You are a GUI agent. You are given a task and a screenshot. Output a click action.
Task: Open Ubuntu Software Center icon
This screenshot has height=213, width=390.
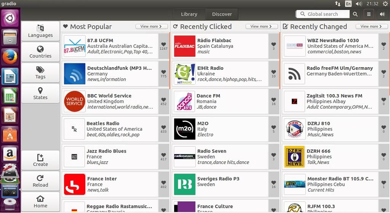coord(10,134)
